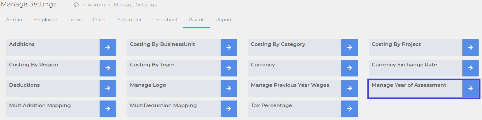This screenshot has height=120, width=482.
Task: Open Costing By Project arrow button
Action: click(x=470, y=48)
